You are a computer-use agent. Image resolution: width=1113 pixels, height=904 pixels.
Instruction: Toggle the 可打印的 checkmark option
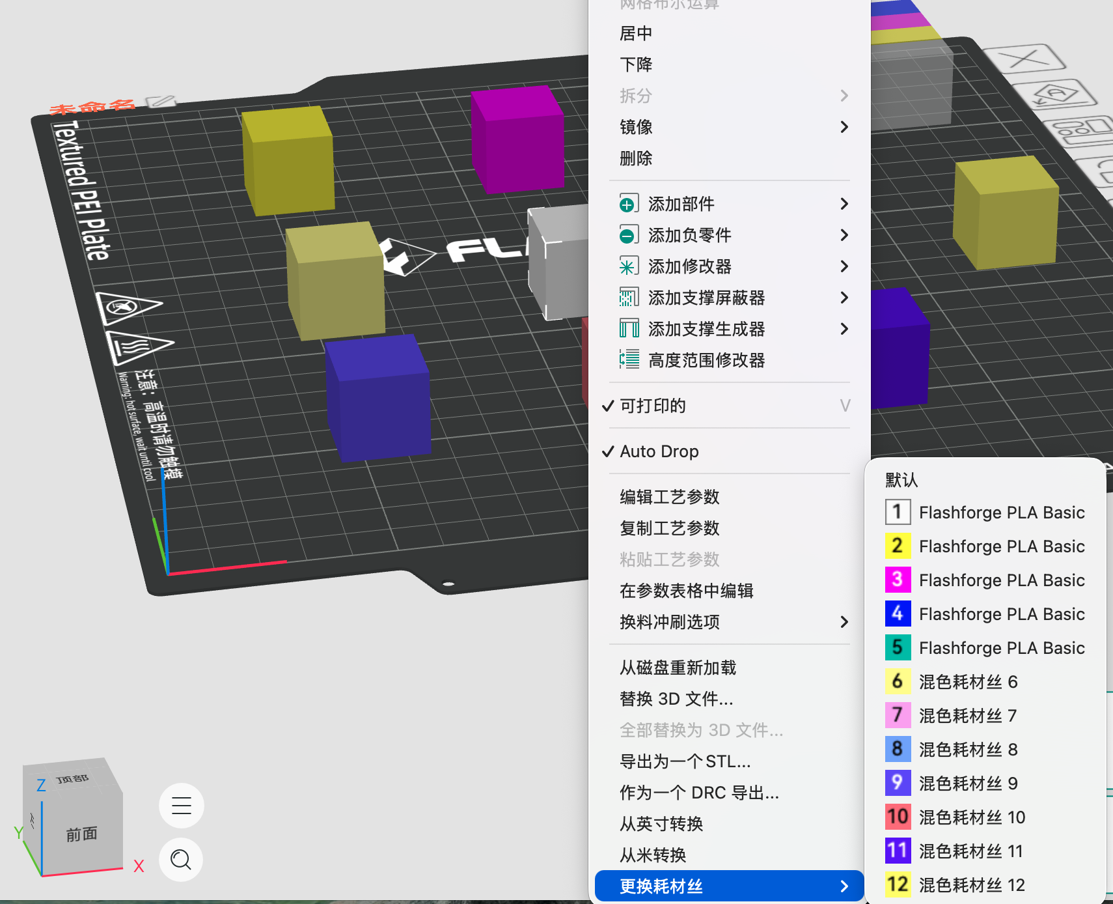pyautogui.click(x=729, y=406)
